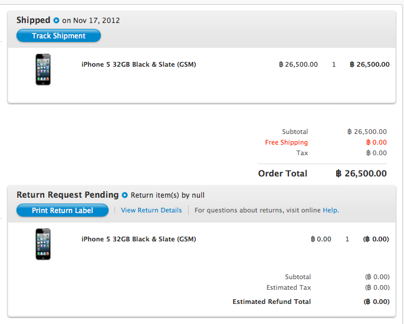
Task: Expand the blue arrow next to Shipped
Action: click(x=56, y=21)
